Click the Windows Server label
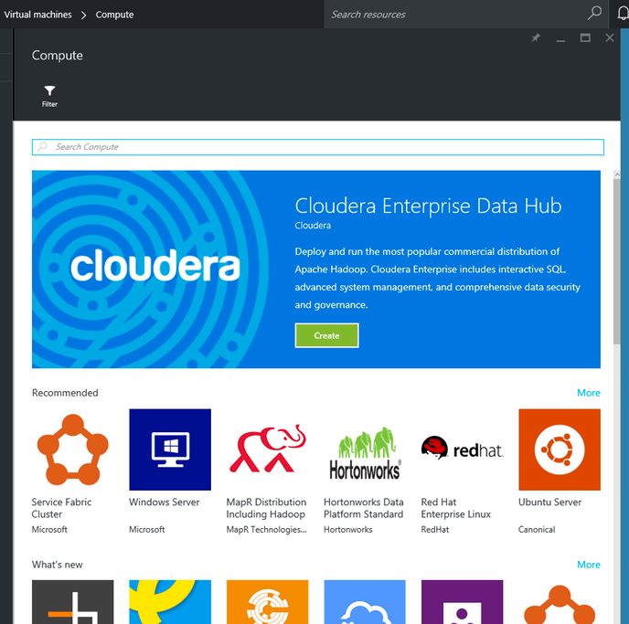Viewport: 629px width, 624px height. coord(164,502)
